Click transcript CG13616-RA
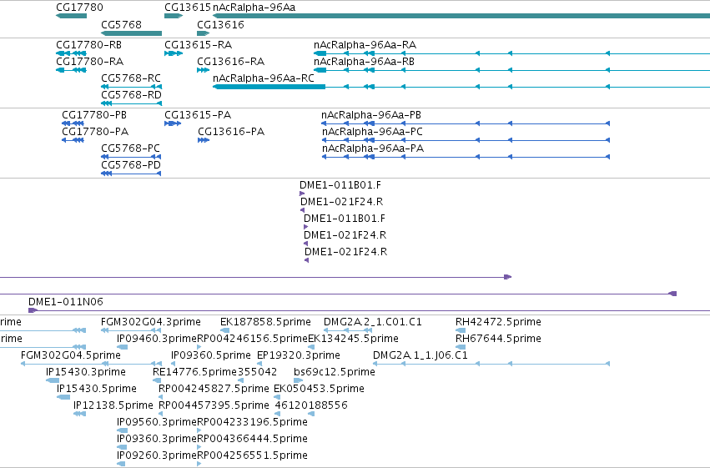Screen dimensions: 710x468 point(230,62)
